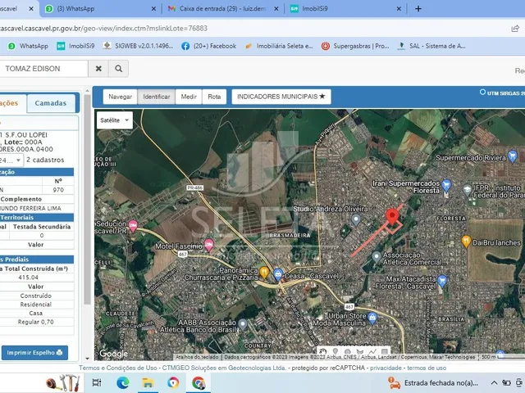Click Urban Store Moda Masculina marker

pyautogui.click(x=372, y=318)
